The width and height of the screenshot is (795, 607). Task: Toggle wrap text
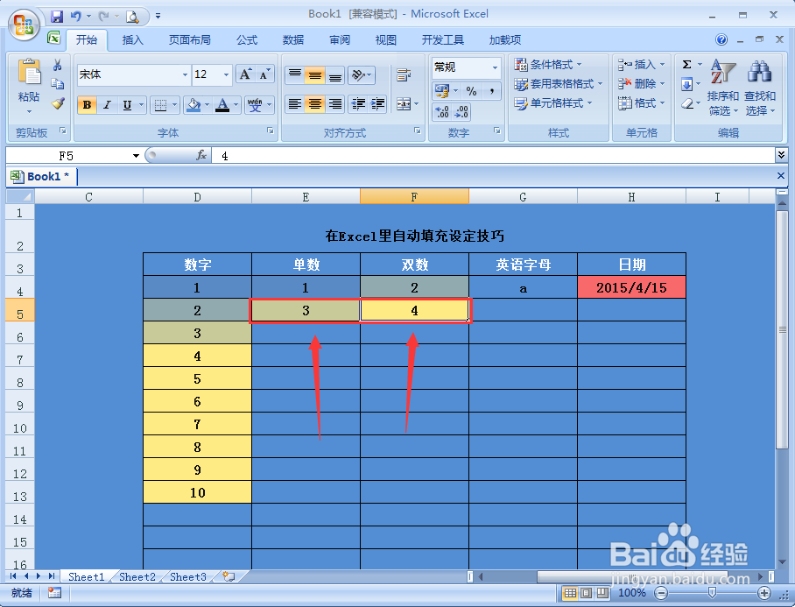(x=404, y=75)
